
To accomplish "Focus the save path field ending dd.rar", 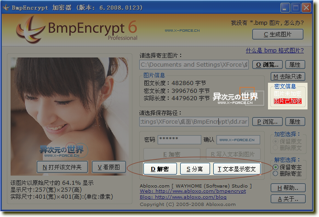I will point(194,122).
